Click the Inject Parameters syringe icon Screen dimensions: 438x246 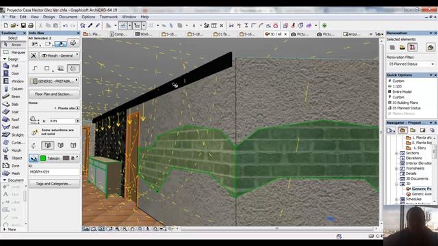click(98, 25)
